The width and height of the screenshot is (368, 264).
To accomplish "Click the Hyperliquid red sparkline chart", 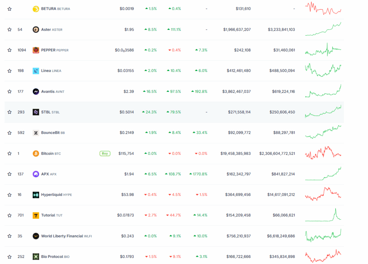I will 323,194.
